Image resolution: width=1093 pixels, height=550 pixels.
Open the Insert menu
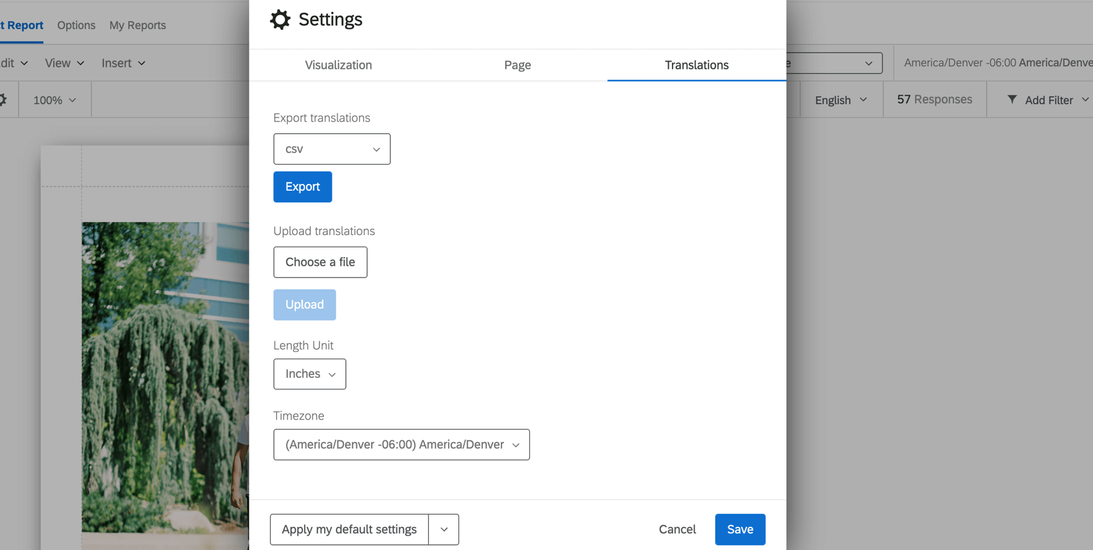point(123,63)
